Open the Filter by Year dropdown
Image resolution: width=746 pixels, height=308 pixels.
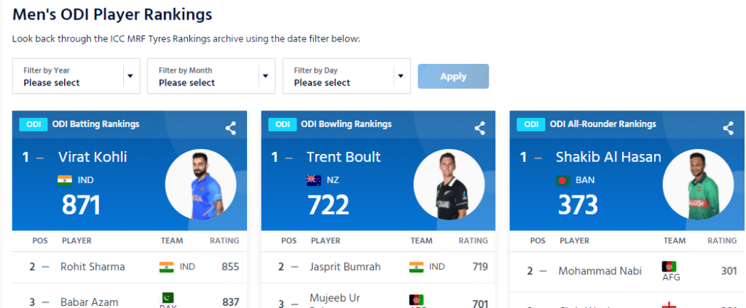tap(76, 76)
